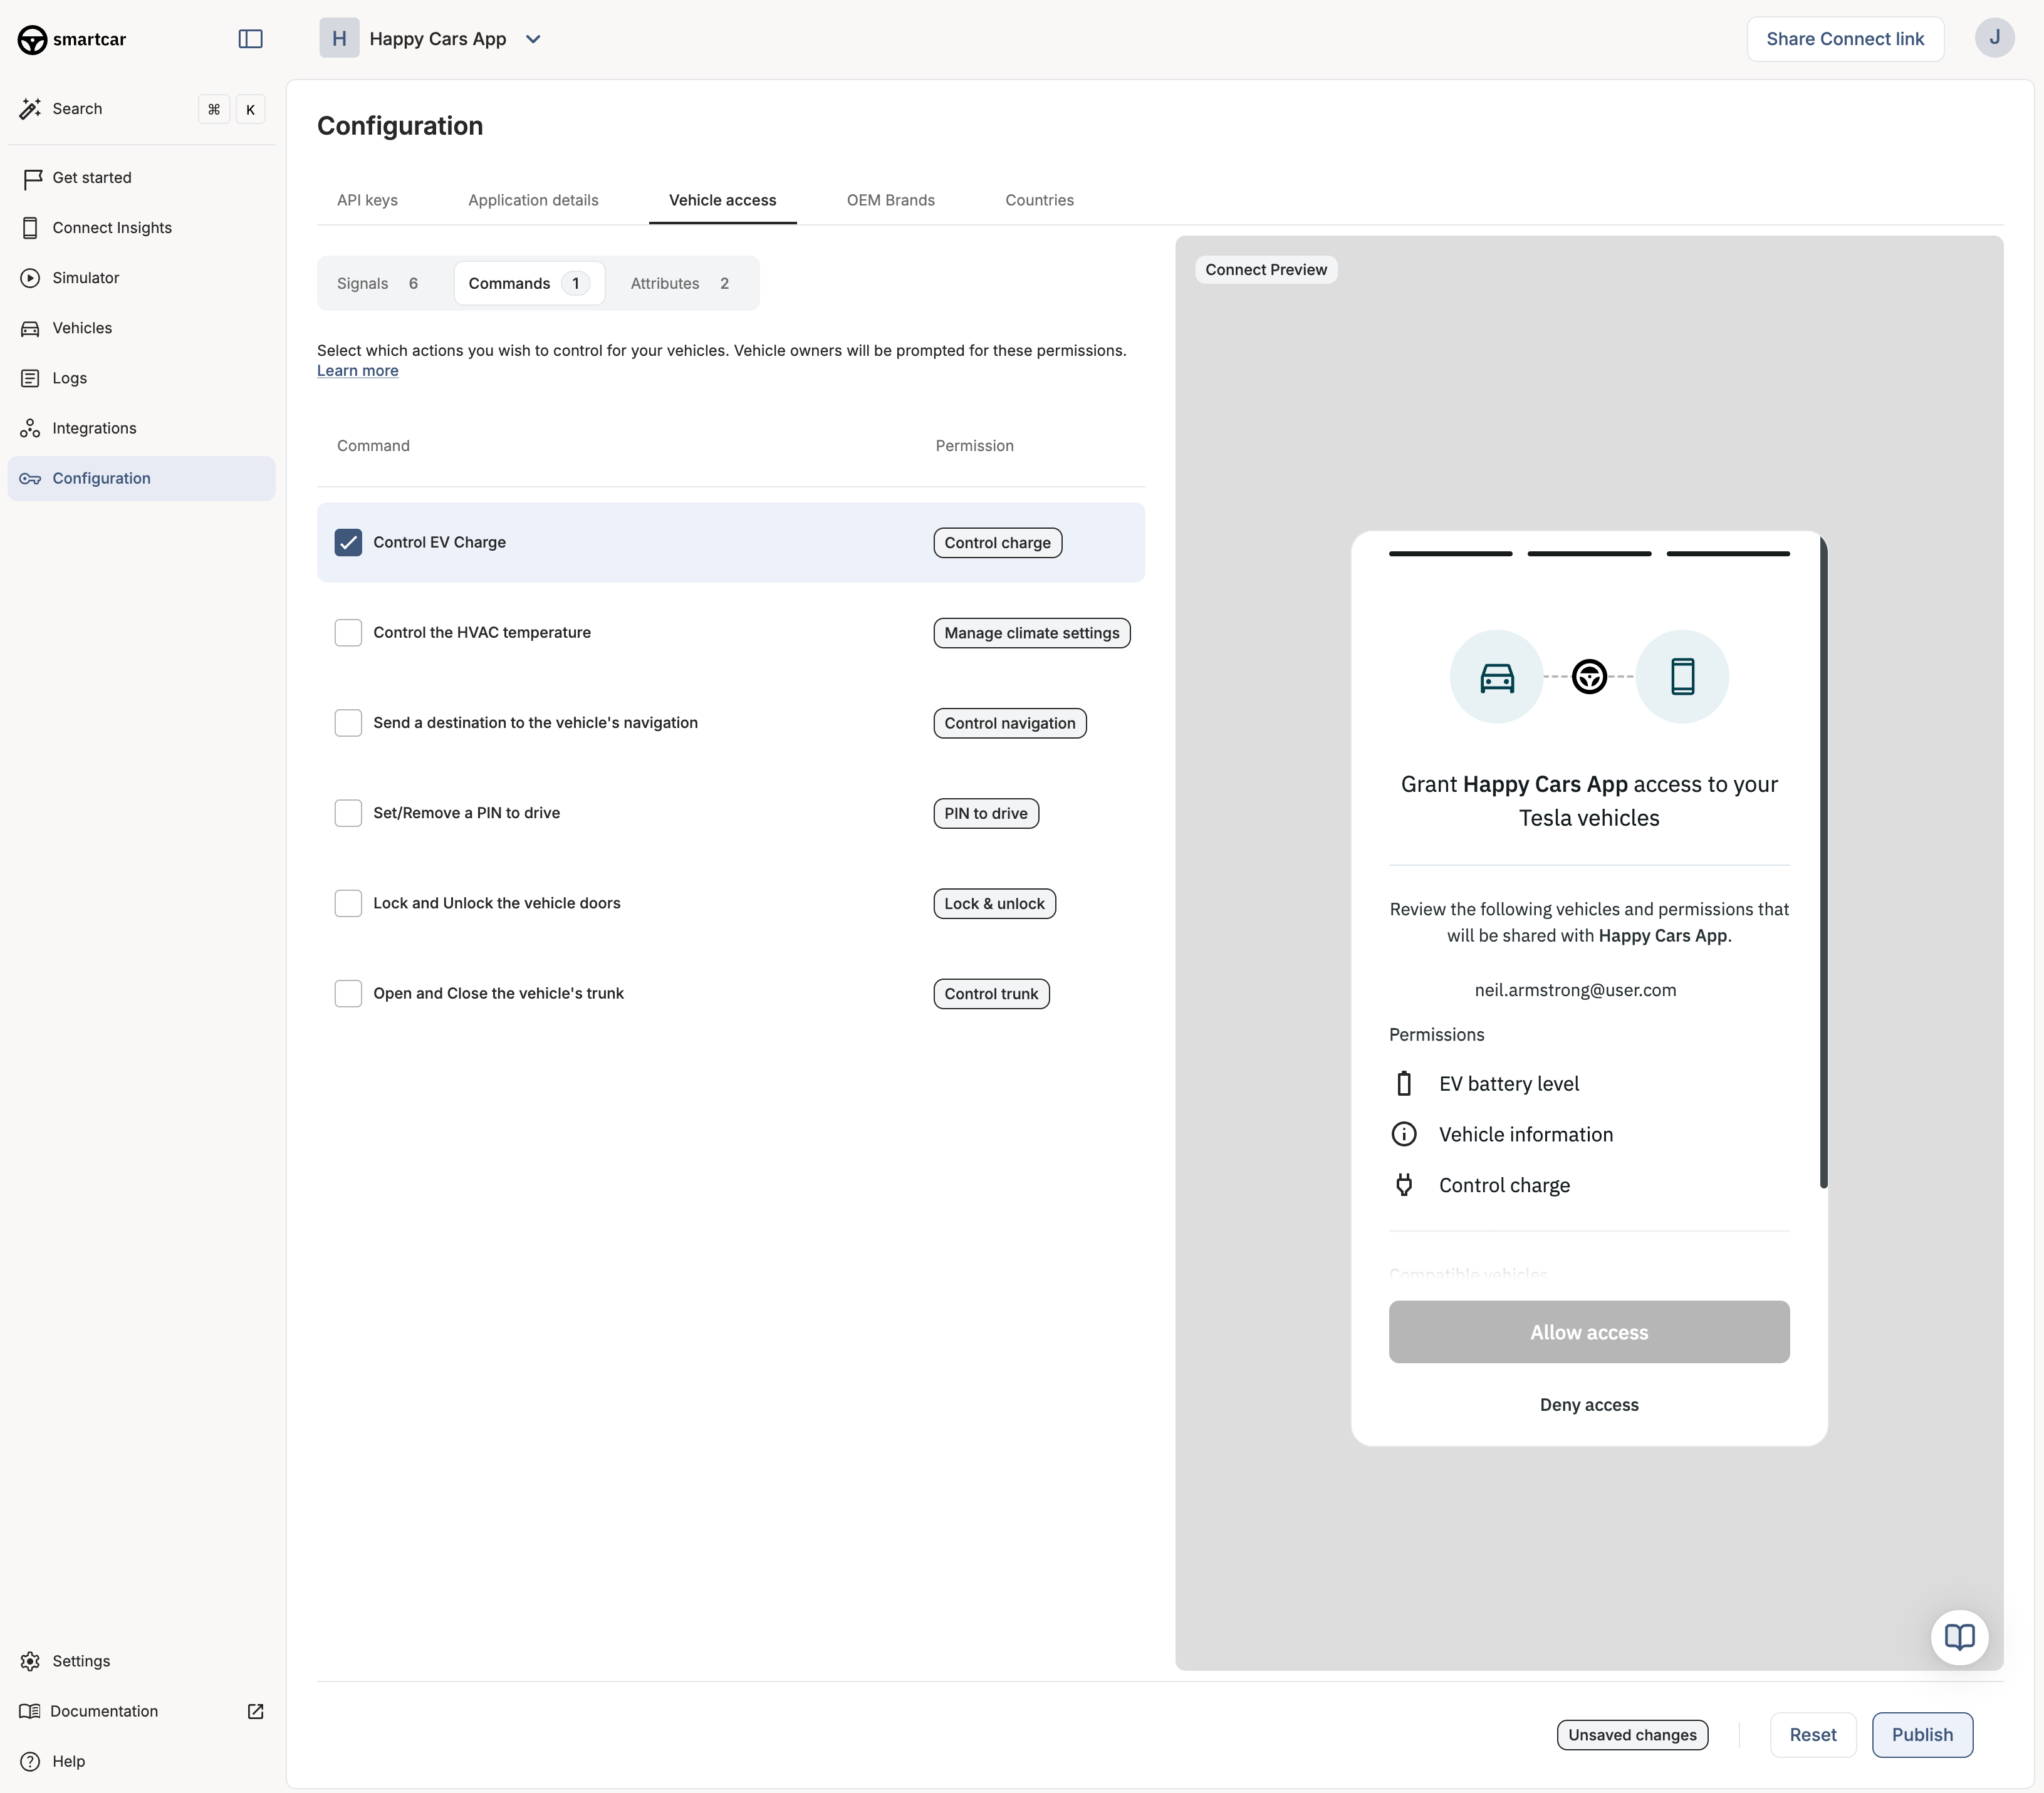This screenshot has width=2044, height=1793.
Task: Click the steering wheel icon in preview
Action: (1589, 677)
